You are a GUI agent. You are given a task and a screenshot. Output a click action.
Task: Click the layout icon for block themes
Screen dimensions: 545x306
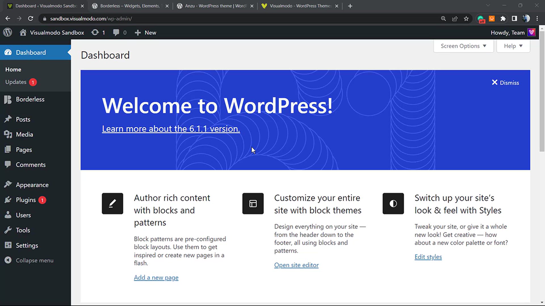[253, 203]
